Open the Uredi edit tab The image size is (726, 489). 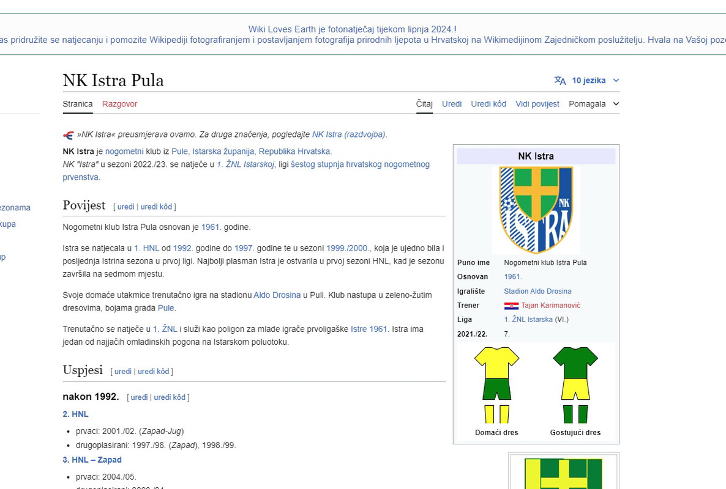click(x=451, y=104)
